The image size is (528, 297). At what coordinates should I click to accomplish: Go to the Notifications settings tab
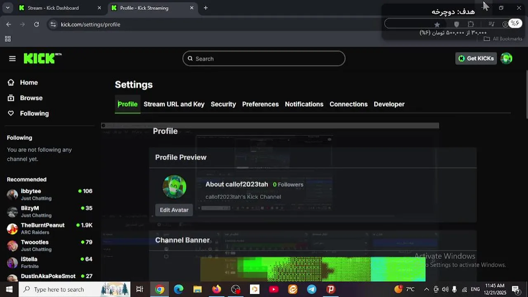(x=304, y=104)
